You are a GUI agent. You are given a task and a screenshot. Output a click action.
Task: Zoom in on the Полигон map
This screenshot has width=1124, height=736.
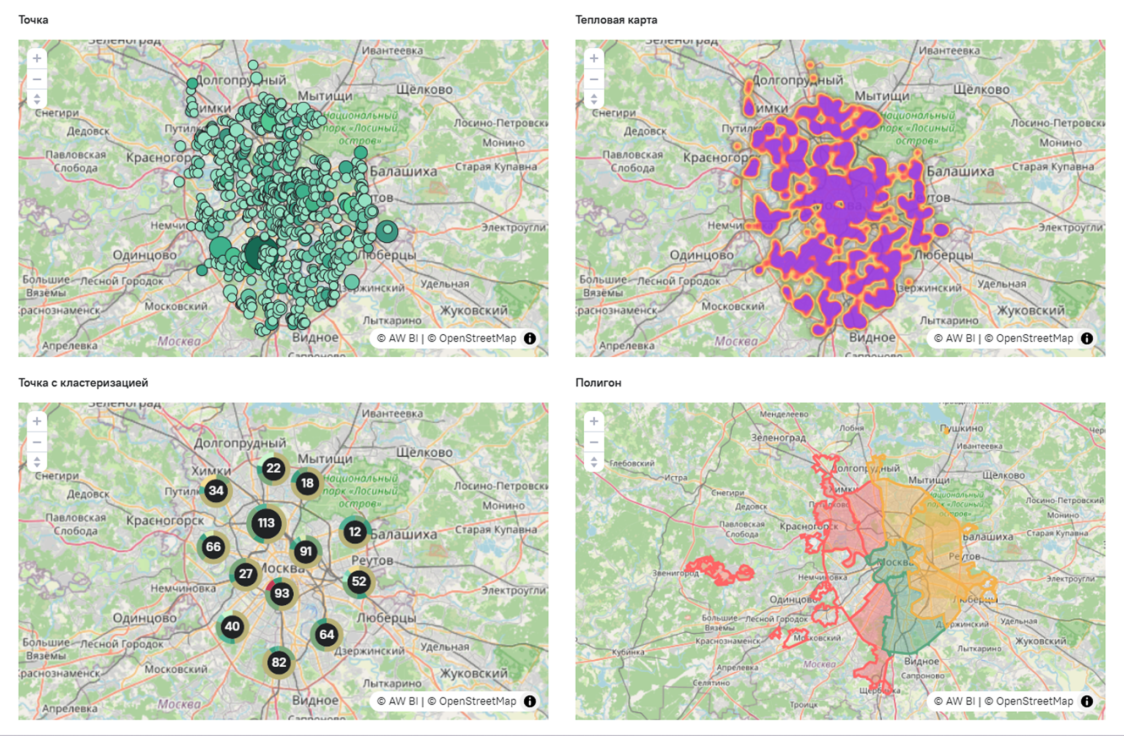click(x=594, y=422)
